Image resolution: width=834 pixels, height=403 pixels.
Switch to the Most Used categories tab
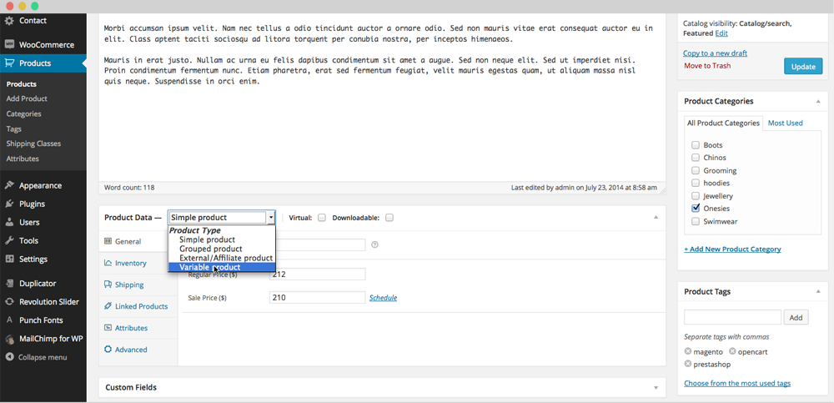[x=785, y=123]
